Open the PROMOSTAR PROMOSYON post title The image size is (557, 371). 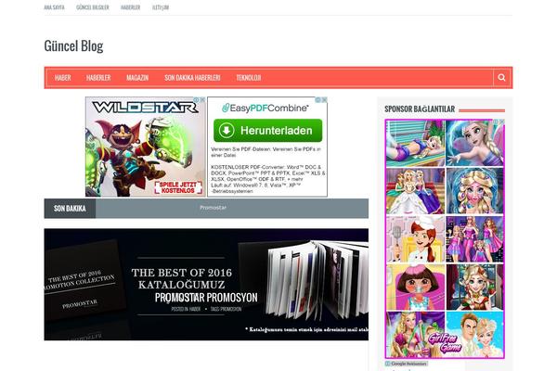click(x=206, y=298)
